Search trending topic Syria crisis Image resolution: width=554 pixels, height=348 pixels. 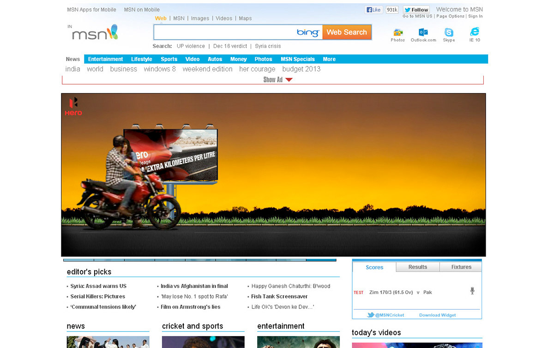268,46
